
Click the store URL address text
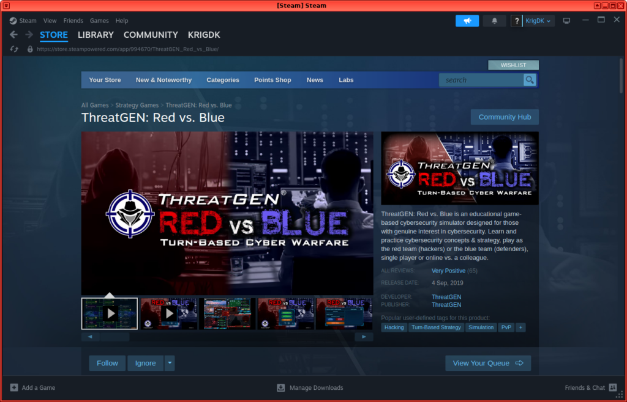point(127,49)
